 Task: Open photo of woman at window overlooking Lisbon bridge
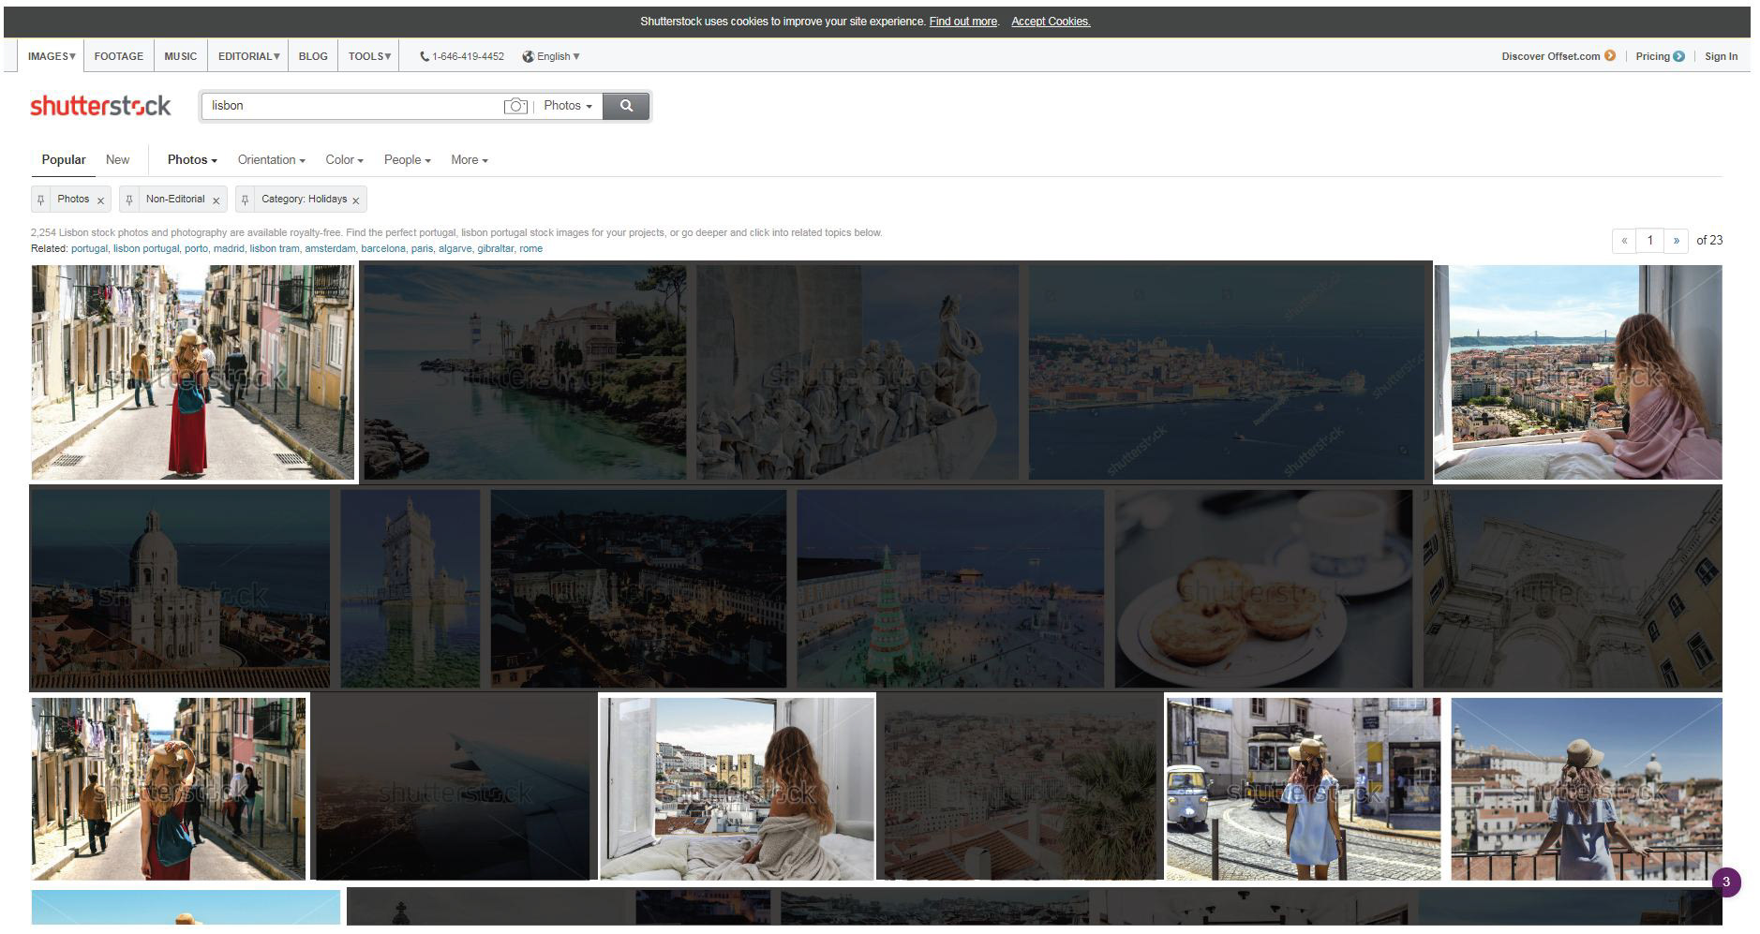[x=1578, y=372]
